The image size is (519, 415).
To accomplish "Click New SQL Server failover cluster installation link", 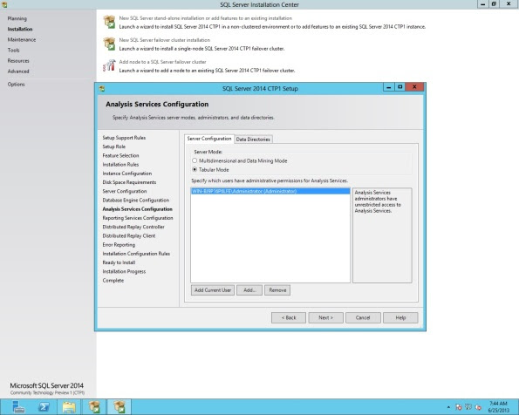I will coord(165,40).
